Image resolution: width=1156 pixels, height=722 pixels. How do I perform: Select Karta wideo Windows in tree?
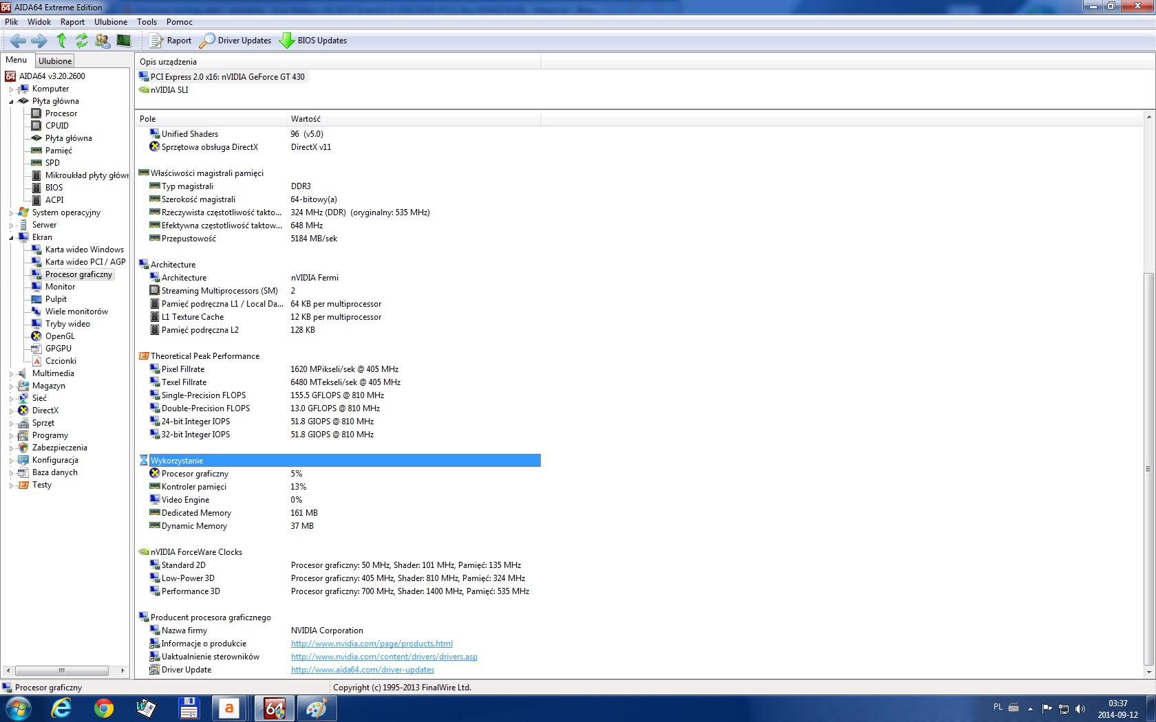coord(85,250)
